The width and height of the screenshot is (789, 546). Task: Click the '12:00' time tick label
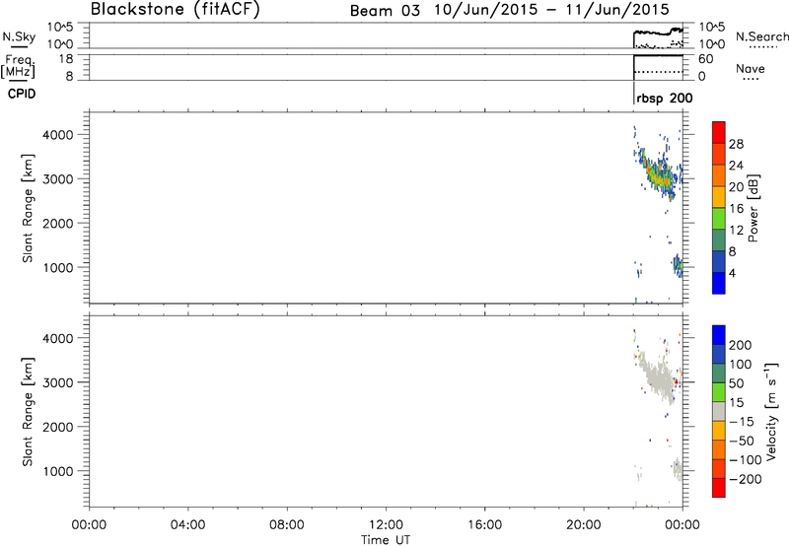point(386,525)
